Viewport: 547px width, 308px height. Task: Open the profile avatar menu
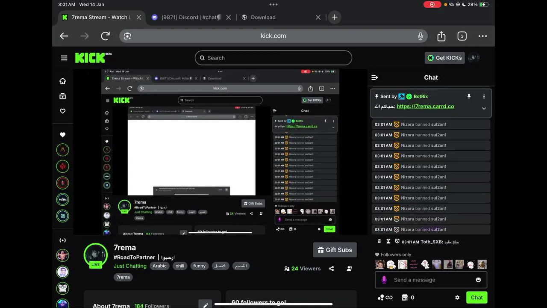[473, 58]
